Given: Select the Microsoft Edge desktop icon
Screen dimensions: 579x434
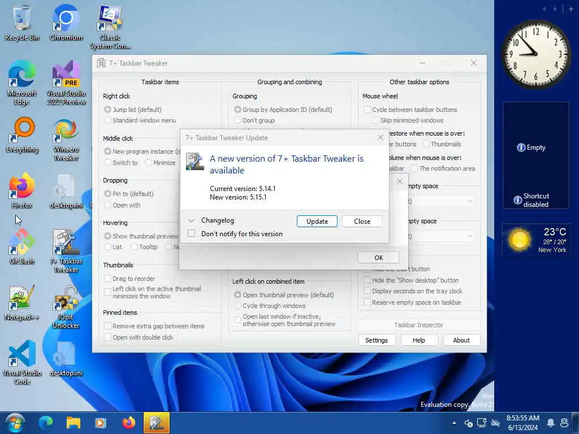Looking at the screenshot, I should pos(22,83).
